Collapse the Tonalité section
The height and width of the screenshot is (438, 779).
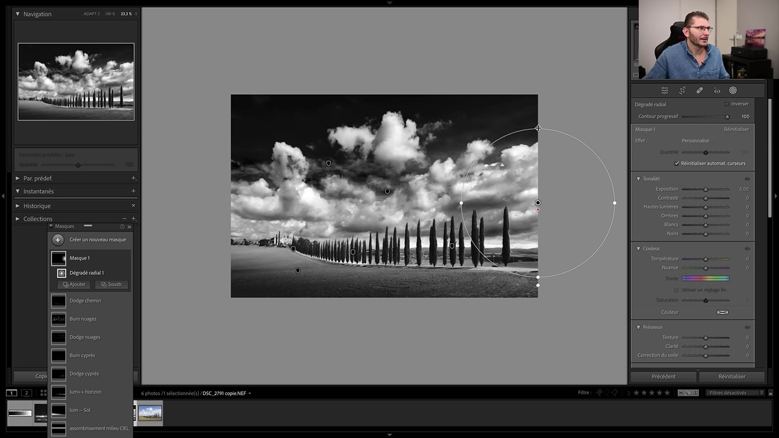tap(638, 179)
